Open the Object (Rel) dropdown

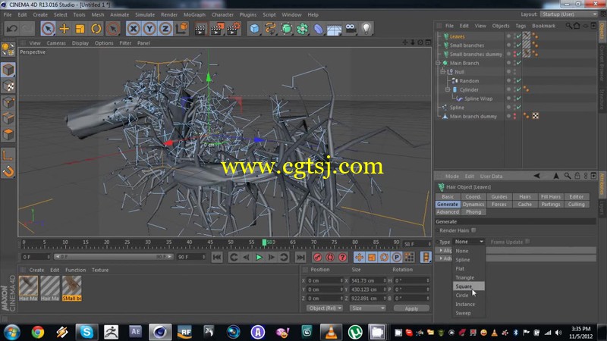325,308
